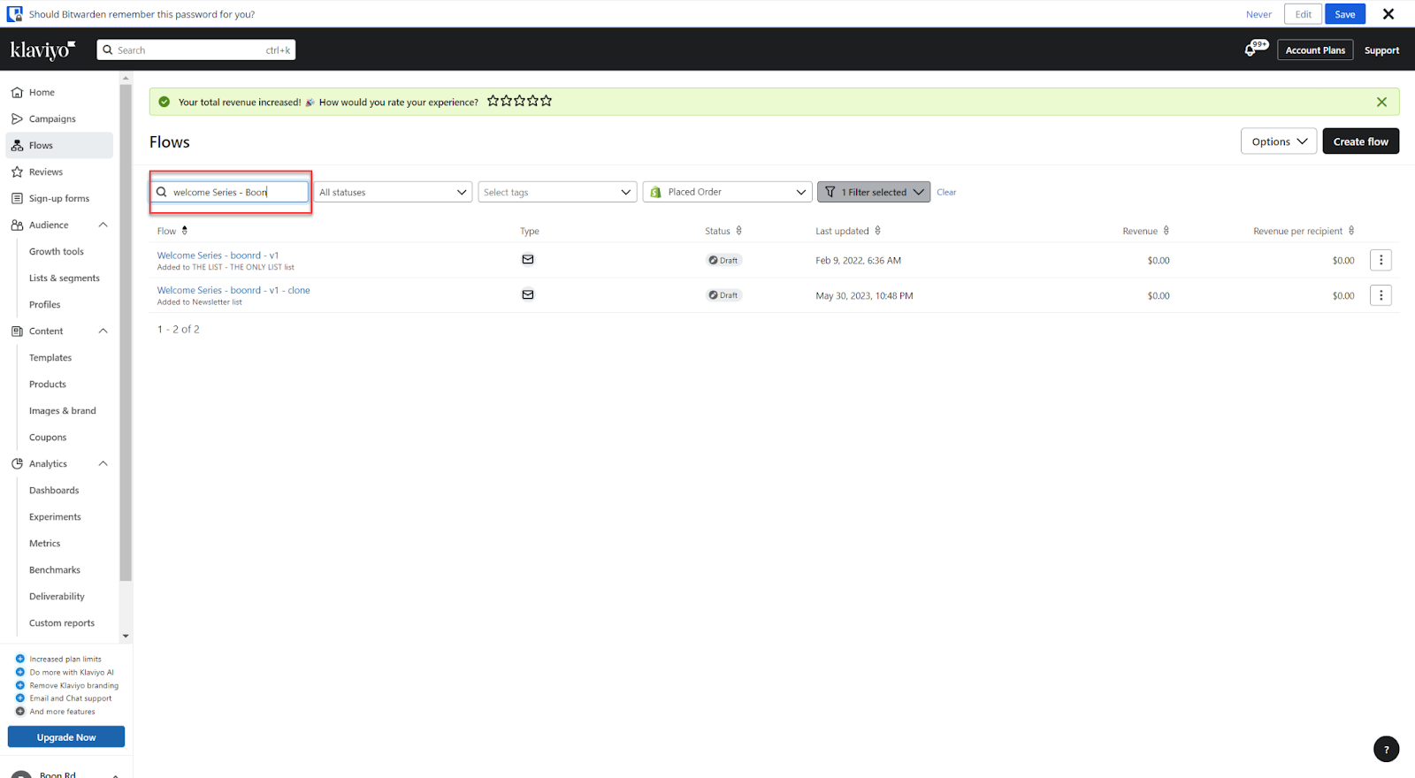
Task: Click Account Plans button
Action: coord(1315,50)
